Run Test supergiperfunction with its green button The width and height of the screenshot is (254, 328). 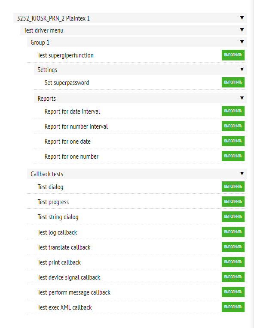233,55
